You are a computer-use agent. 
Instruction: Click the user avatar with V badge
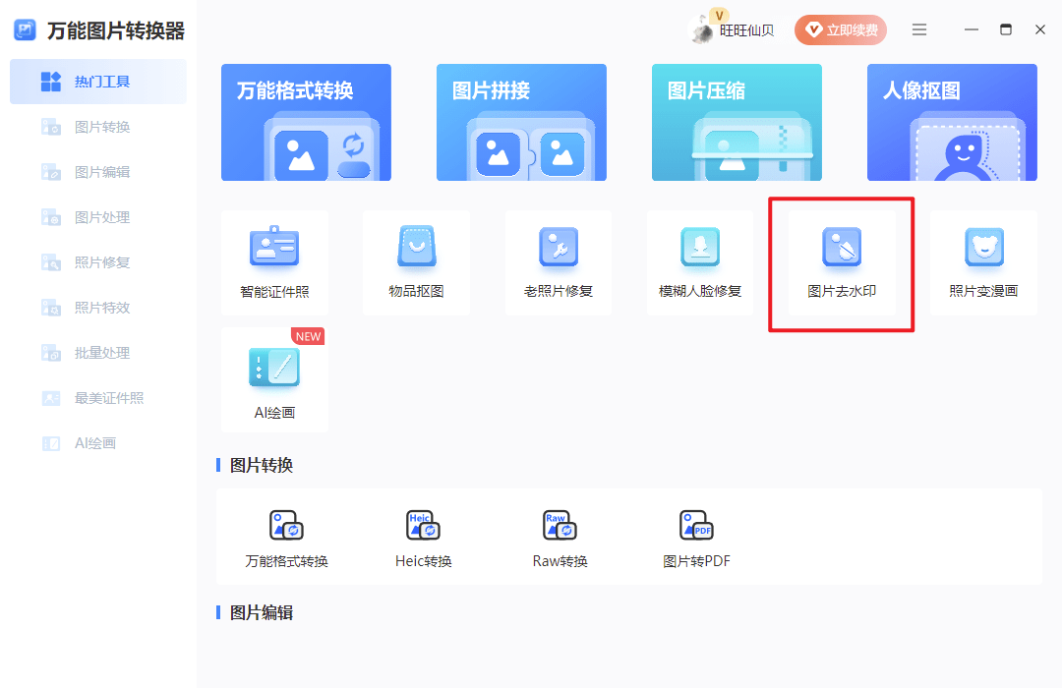pos(704,29)
